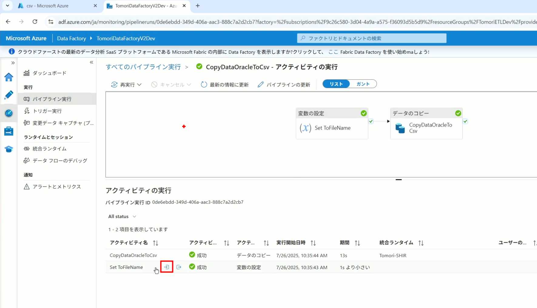Click the ここ link in banner
The image size is (537, 308).
333,52
